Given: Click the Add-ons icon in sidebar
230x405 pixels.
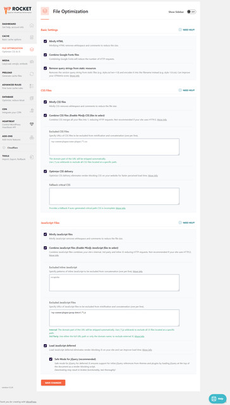Looking at the screenshot, I should tap(32, 137).
